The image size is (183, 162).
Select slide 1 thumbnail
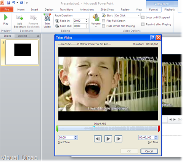22,52
